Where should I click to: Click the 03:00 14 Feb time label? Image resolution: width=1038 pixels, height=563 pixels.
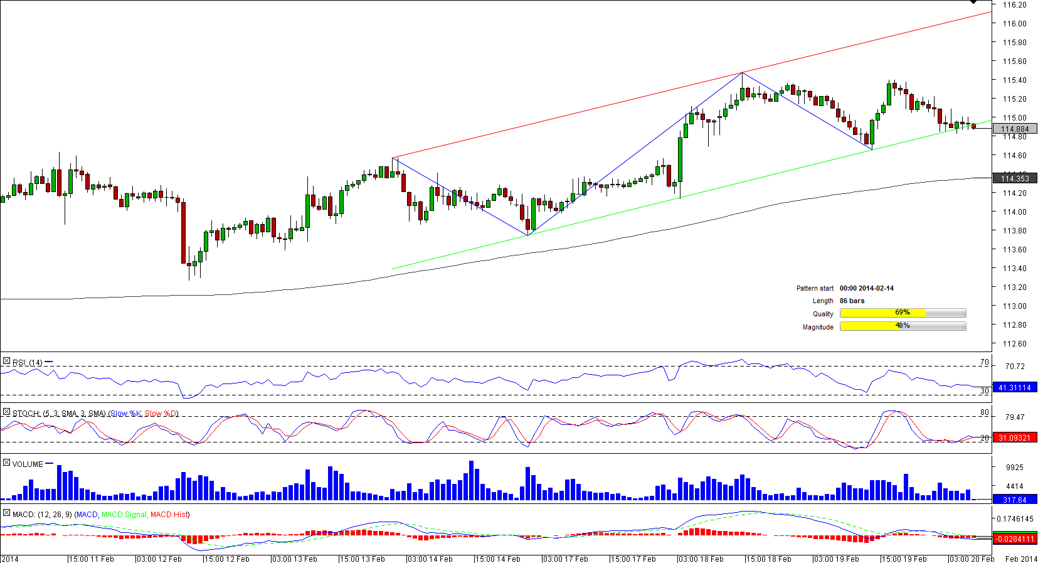[430, 559]
